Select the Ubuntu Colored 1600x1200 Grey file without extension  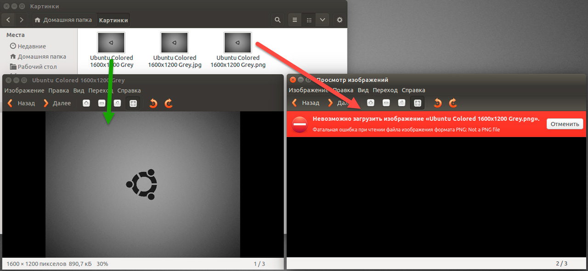click(111, 50)
